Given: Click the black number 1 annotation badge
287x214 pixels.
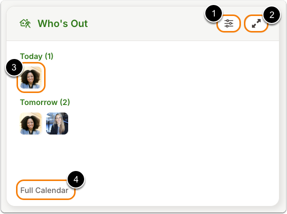Looking at the screenshot, I should pos(213,13).
